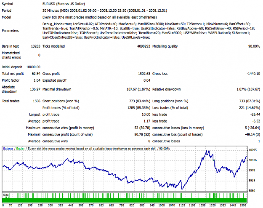
Task: Click the 10036 y-axis label
Action: [252, 160]
